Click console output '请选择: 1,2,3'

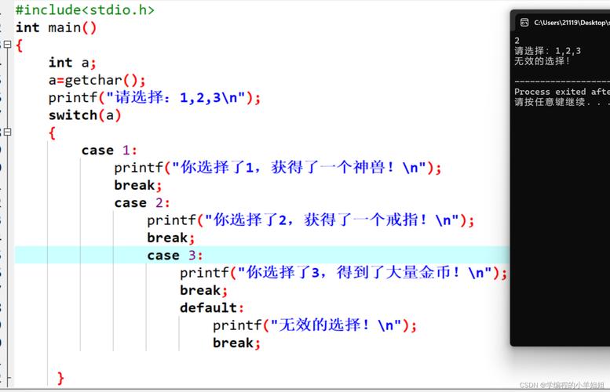coord(547,51)
